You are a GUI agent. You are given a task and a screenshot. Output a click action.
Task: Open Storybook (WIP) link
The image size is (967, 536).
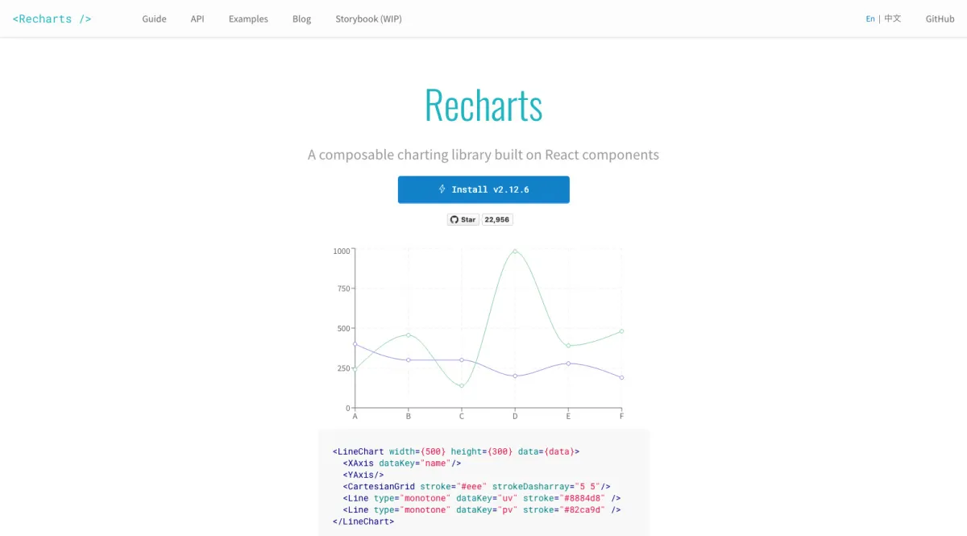[x=368, y=19]
